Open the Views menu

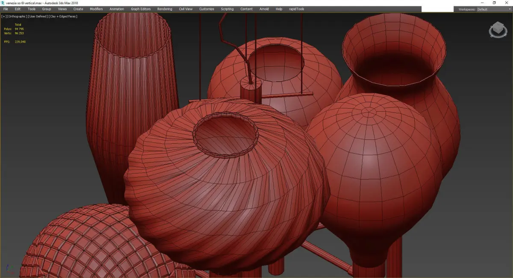[62, 9]
